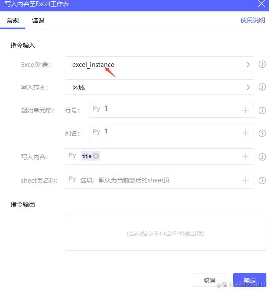Close the 写入内容至Excel工作表 dialog

pos(262,3)
